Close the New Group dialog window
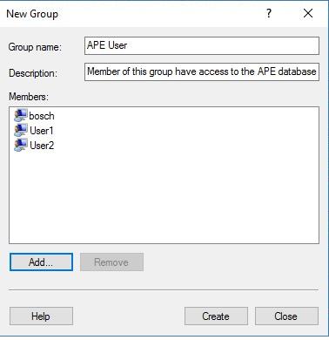 pos(308,13)
